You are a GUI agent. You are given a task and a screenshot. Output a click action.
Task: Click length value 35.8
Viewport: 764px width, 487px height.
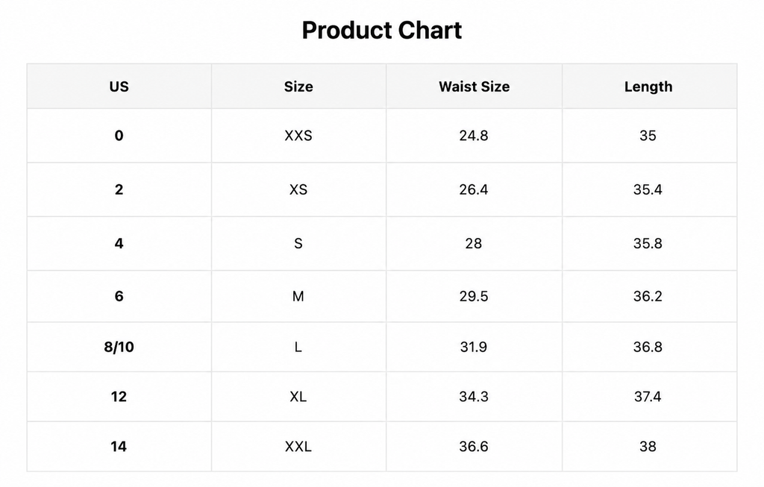648,243
